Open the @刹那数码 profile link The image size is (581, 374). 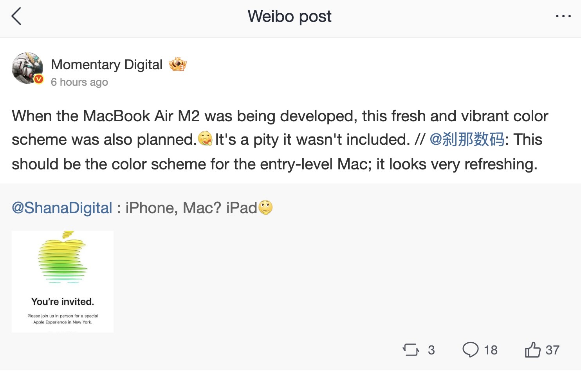click(466, 139)
